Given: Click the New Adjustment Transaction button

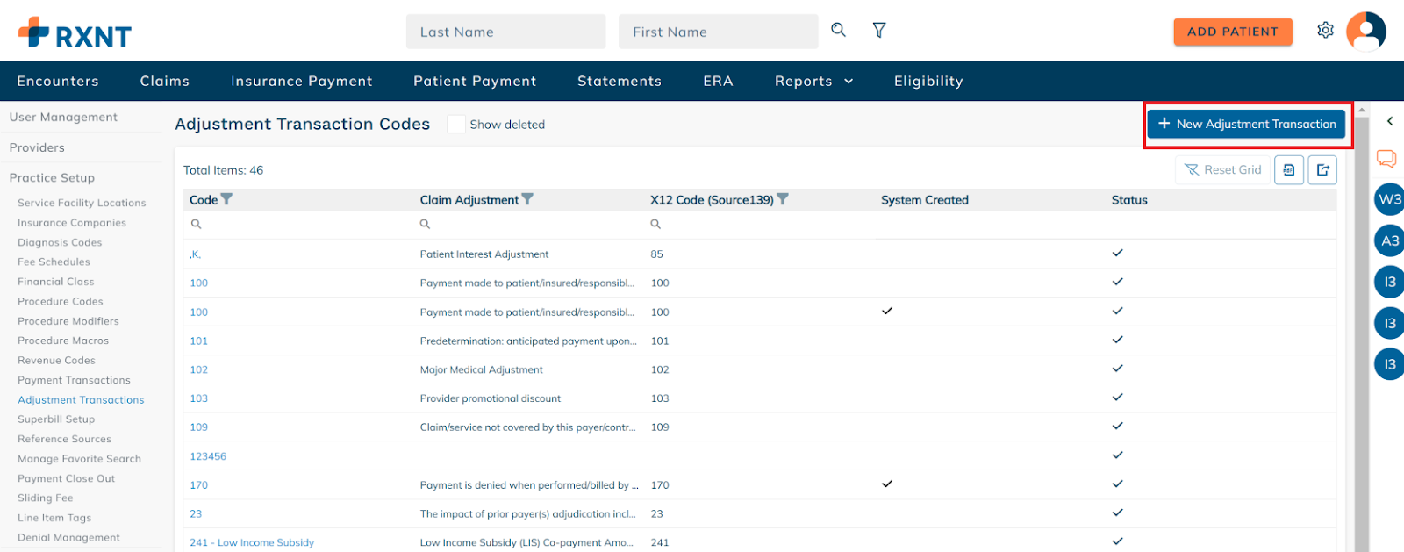Looking at the screenshot, I should [x=1246, y=125].
